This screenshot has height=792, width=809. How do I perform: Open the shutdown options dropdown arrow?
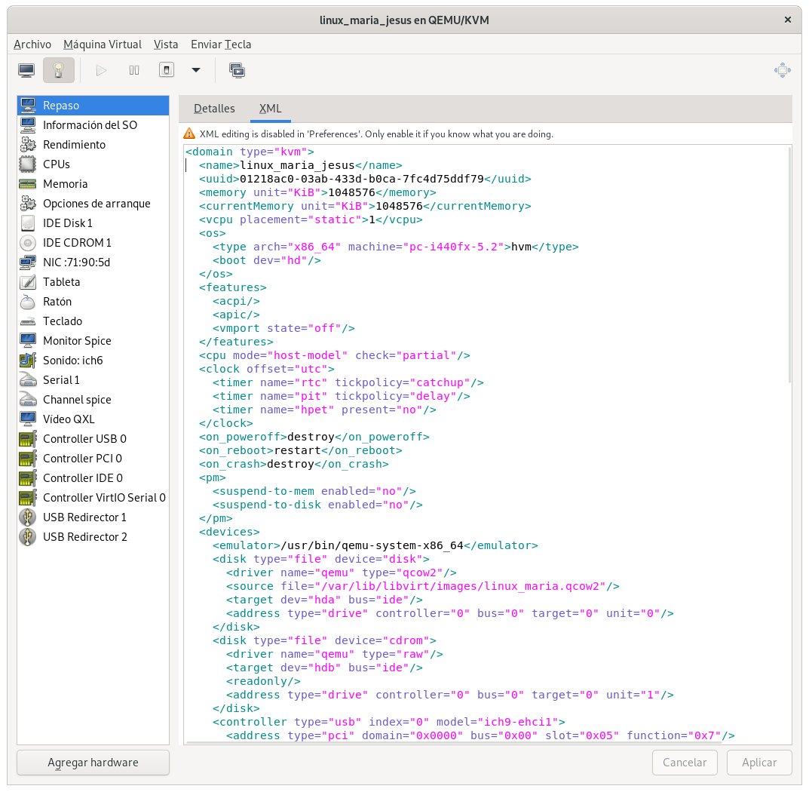click(196, 70)
